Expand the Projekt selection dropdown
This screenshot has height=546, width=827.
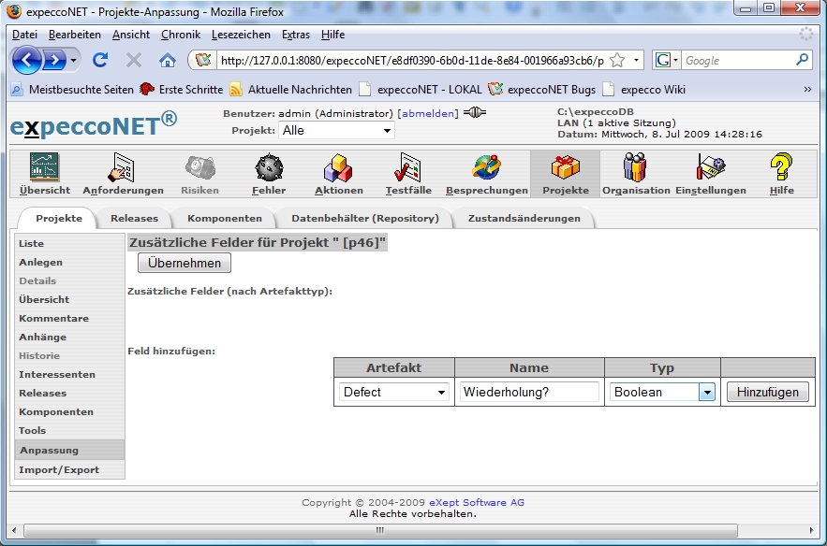point(336,131)
